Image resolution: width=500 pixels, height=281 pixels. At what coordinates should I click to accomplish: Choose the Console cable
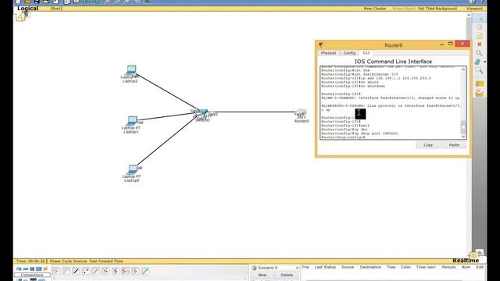click(66, 271)
